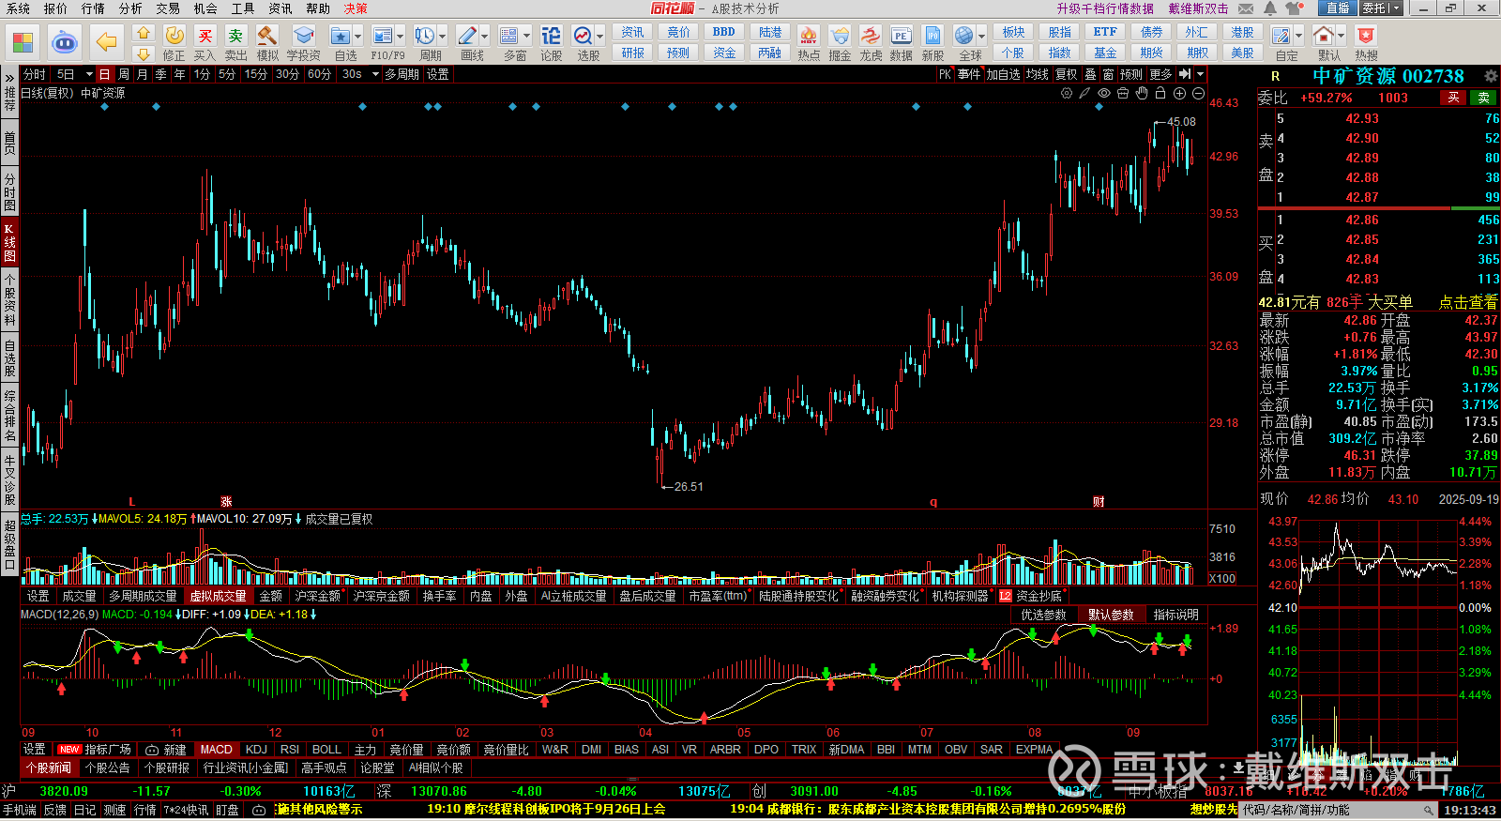Viewport: 1501px width, 821px height.
Task: Click the yellow back arrow icon
Action: tap(106, 42)
